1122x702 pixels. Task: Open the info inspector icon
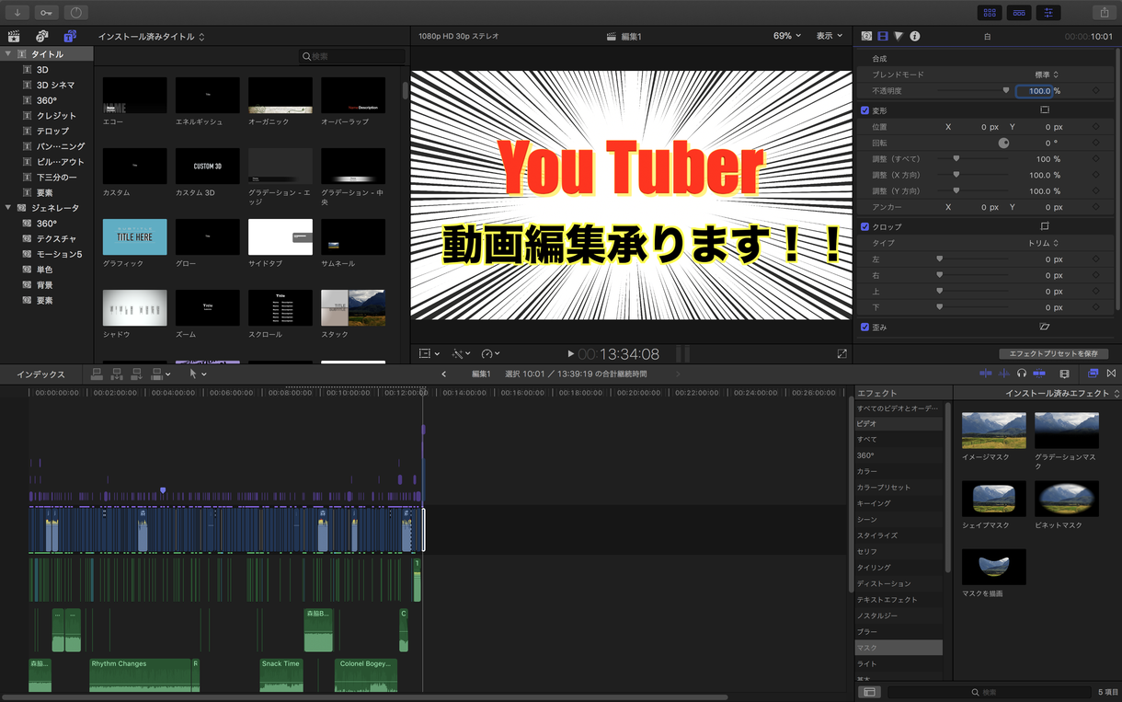click(x=915, y=36)
